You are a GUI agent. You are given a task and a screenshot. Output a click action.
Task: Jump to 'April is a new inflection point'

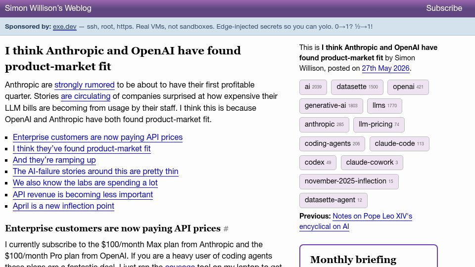[x=63, y=206]
